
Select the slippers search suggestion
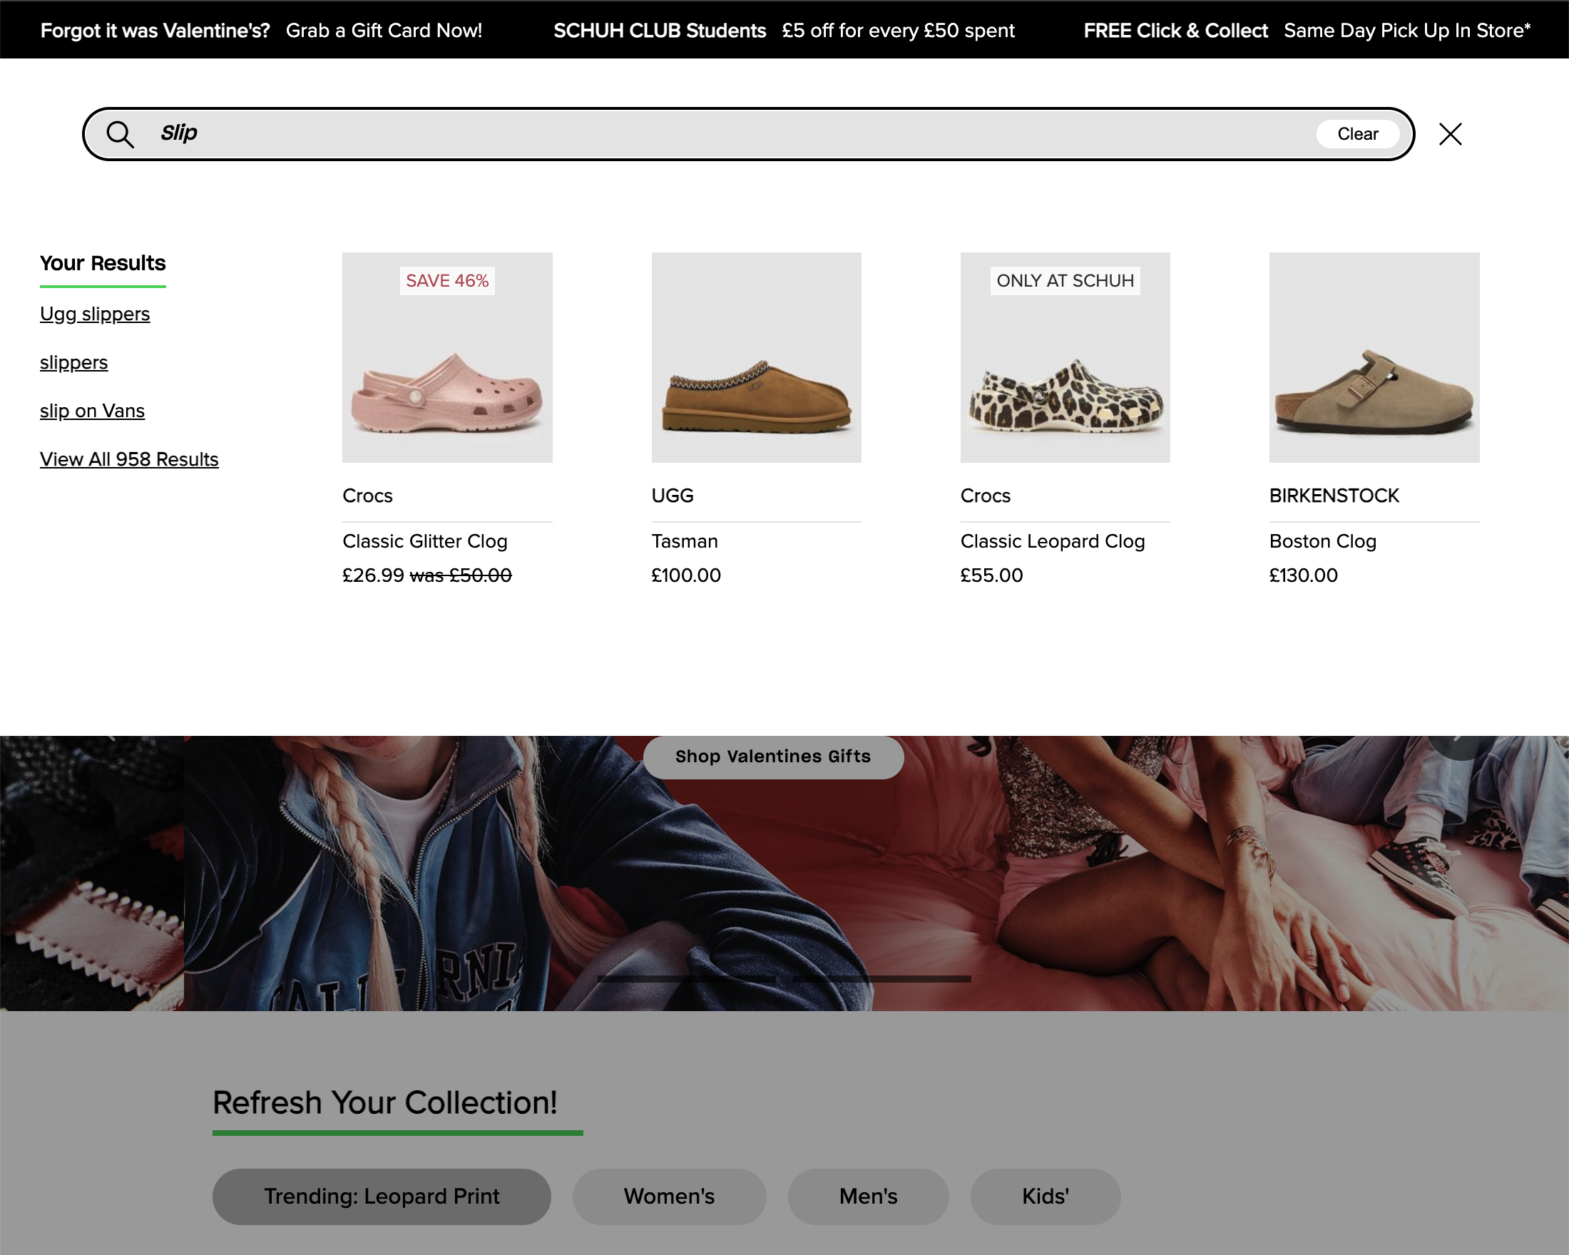(73, 362)
